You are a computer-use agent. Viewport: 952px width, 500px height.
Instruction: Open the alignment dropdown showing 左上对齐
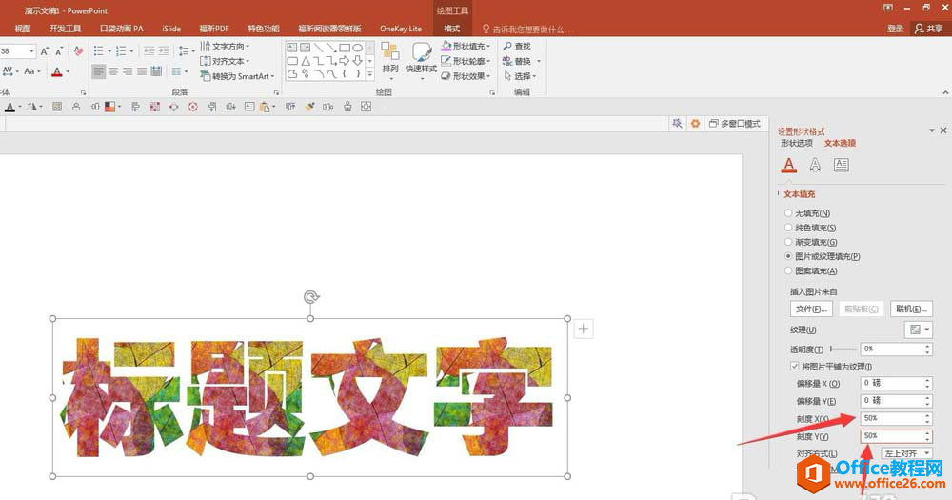pyautogui.click(x=905, y=453)
